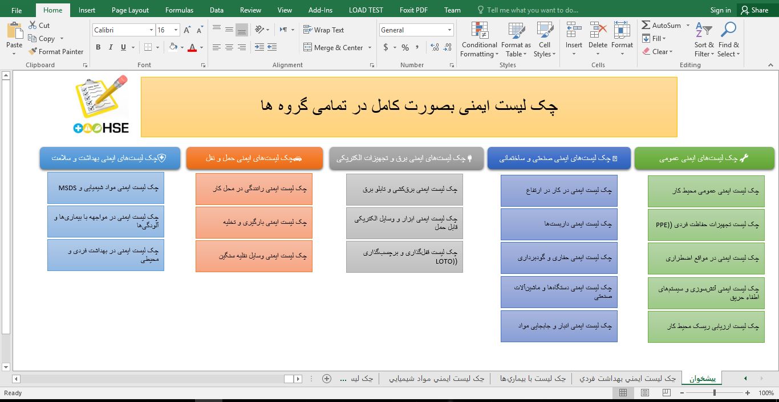
Task: Toggle Wrap Text
Action: (x=323, y=30)
